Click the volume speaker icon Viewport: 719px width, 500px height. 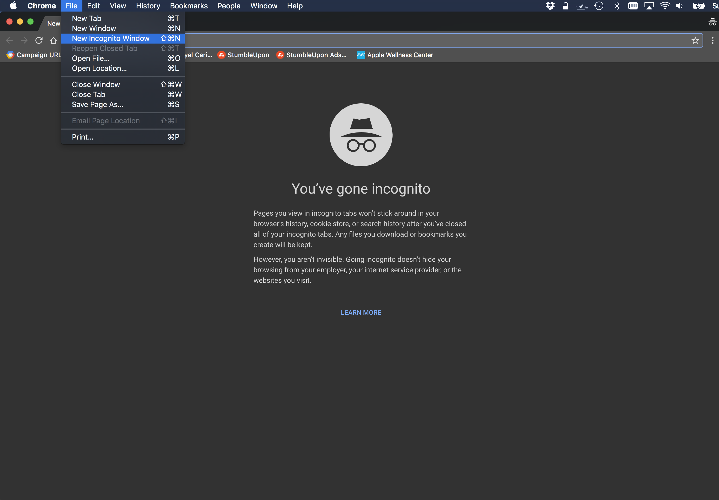(x=679, y=6)
